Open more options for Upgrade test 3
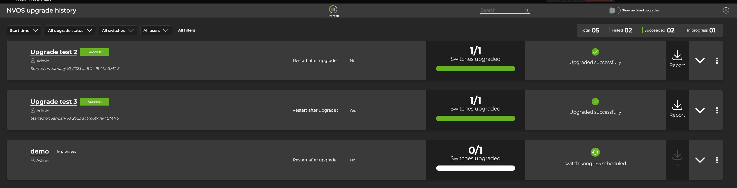Viewport: 737px width, 188px height. coord(717,110)
